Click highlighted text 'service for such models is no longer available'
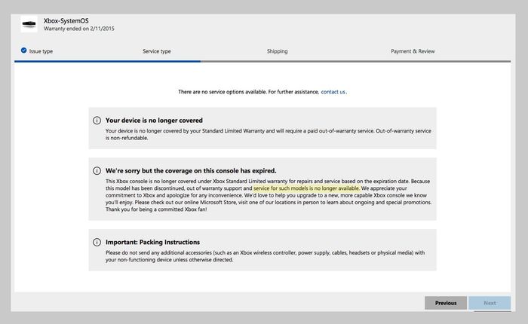 click(306, 188)
